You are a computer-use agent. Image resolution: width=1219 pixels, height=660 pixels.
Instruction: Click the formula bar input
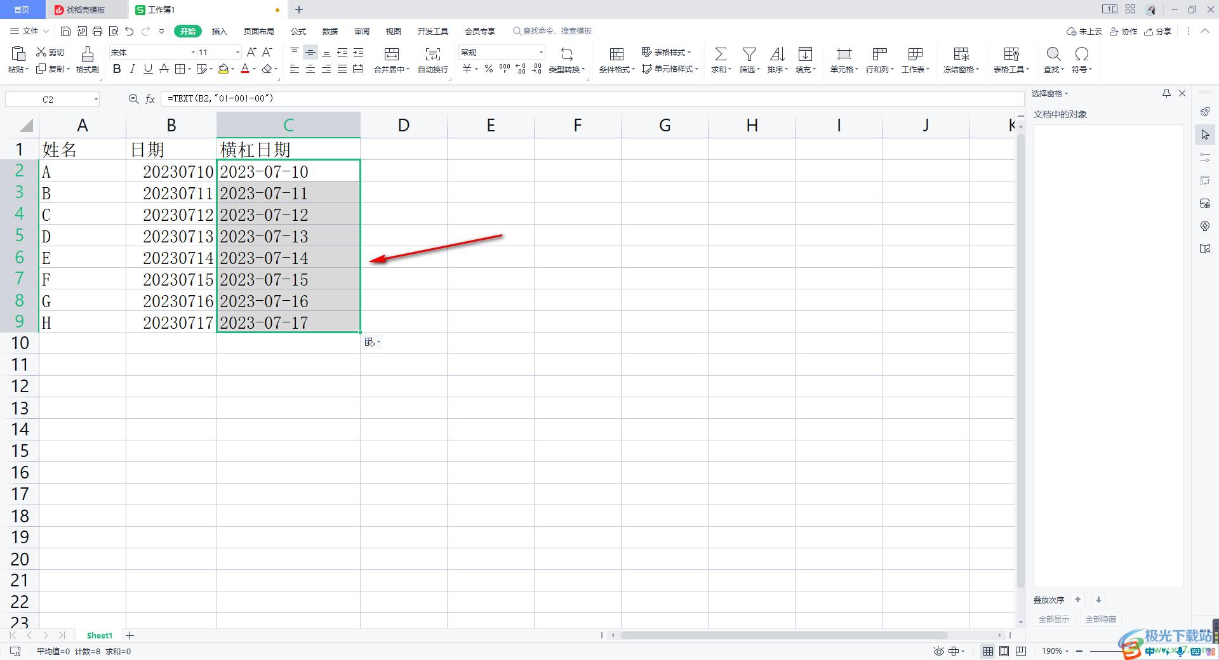(x=592, y=98)
